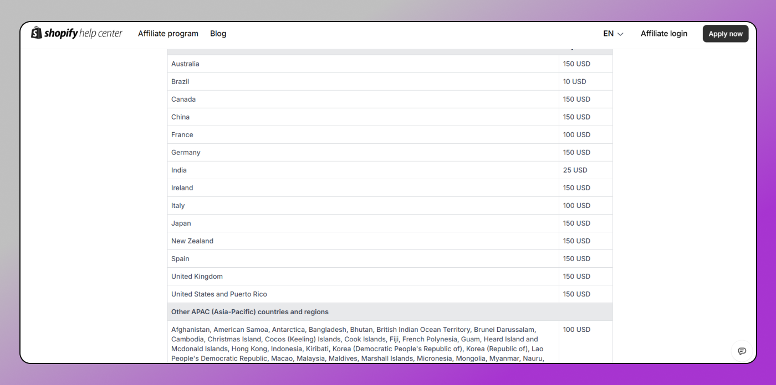Open the chat support icon

click(x=742, y=351)
